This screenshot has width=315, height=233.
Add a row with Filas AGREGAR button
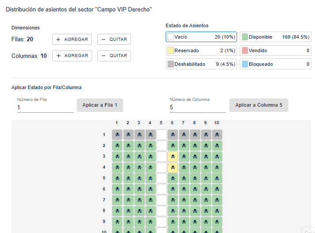click(72, 39)
